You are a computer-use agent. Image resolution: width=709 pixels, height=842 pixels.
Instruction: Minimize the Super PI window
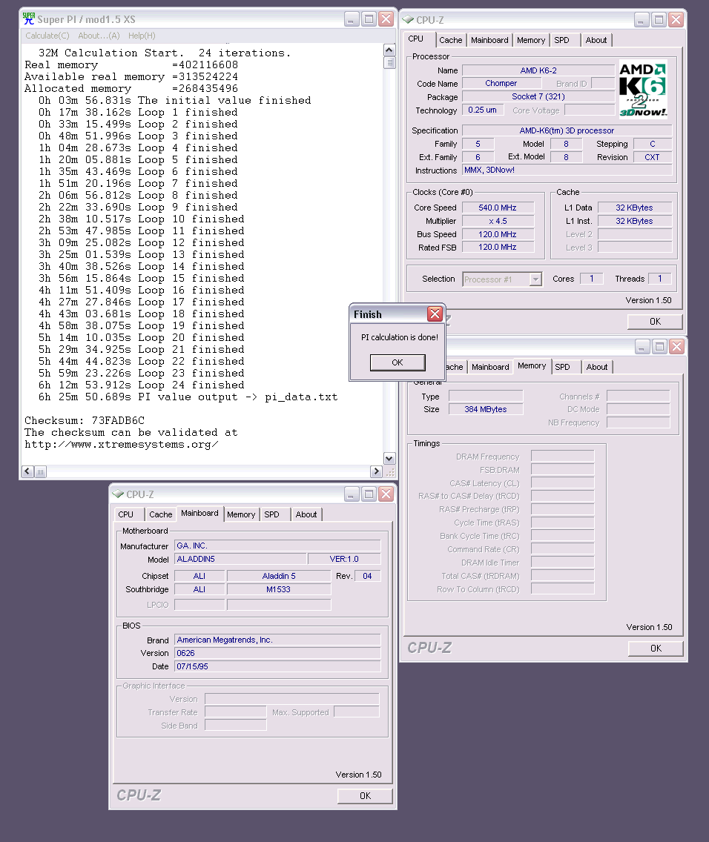tap(352, 19)
